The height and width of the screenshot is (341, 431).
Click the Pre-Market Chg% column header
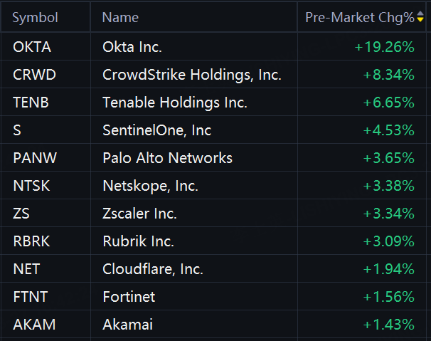[x=360, y=17]
